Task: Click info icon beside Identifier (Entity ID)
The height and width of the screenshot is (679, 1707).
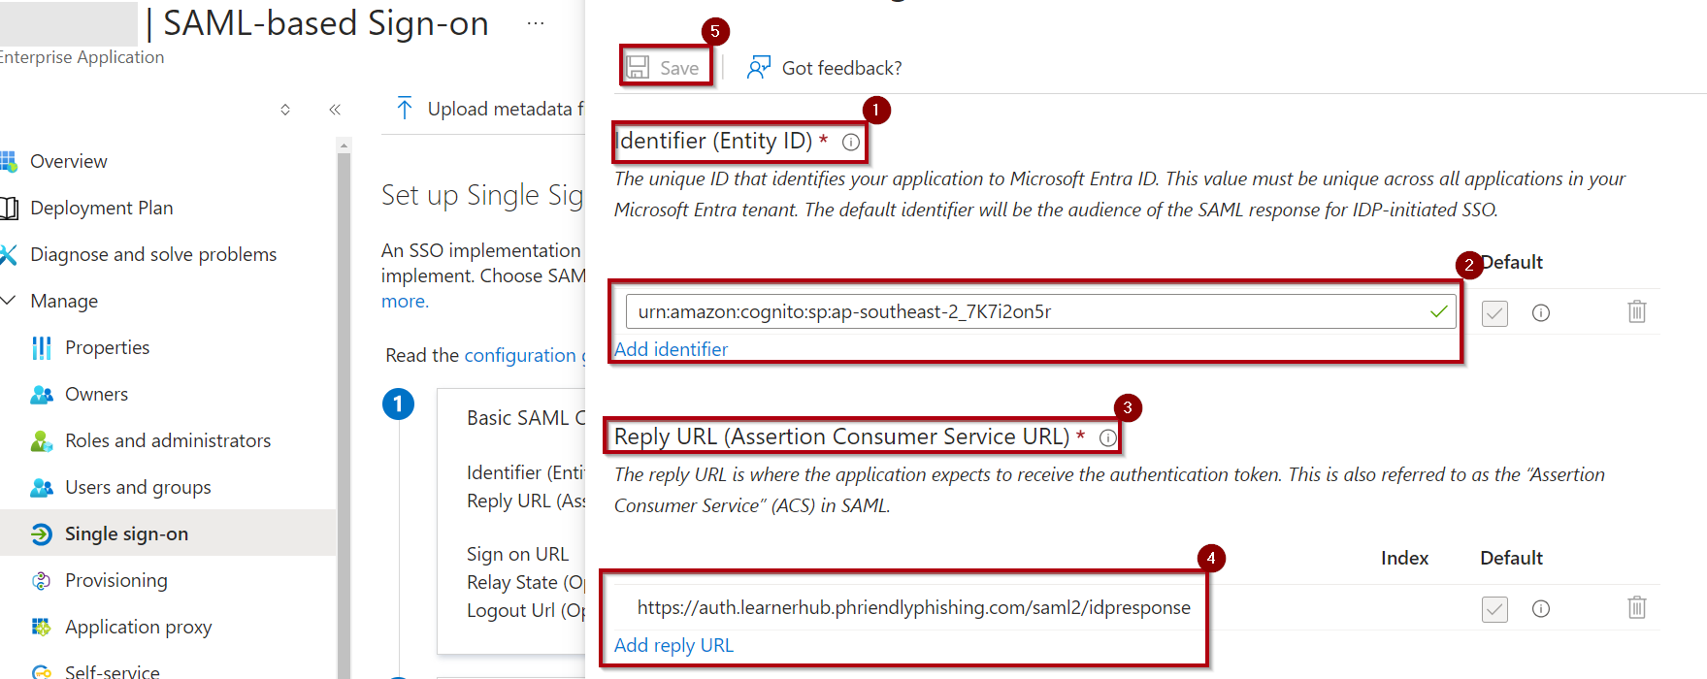Action: pos(851,142)
